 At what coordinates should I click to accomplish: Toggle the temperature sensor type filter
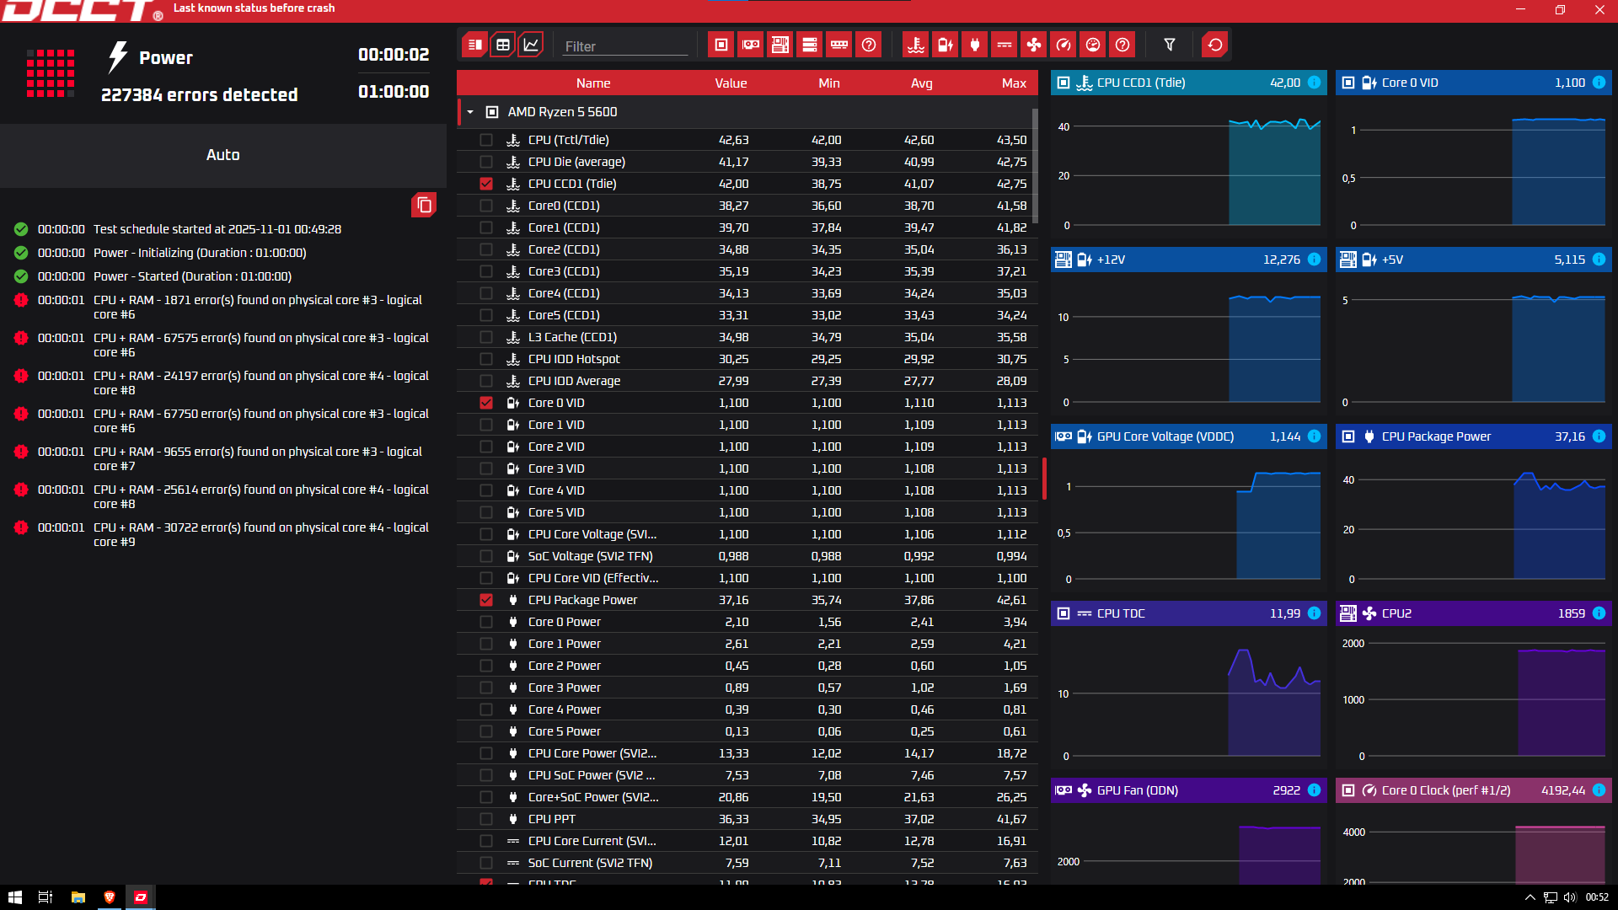tap(916, 45)
